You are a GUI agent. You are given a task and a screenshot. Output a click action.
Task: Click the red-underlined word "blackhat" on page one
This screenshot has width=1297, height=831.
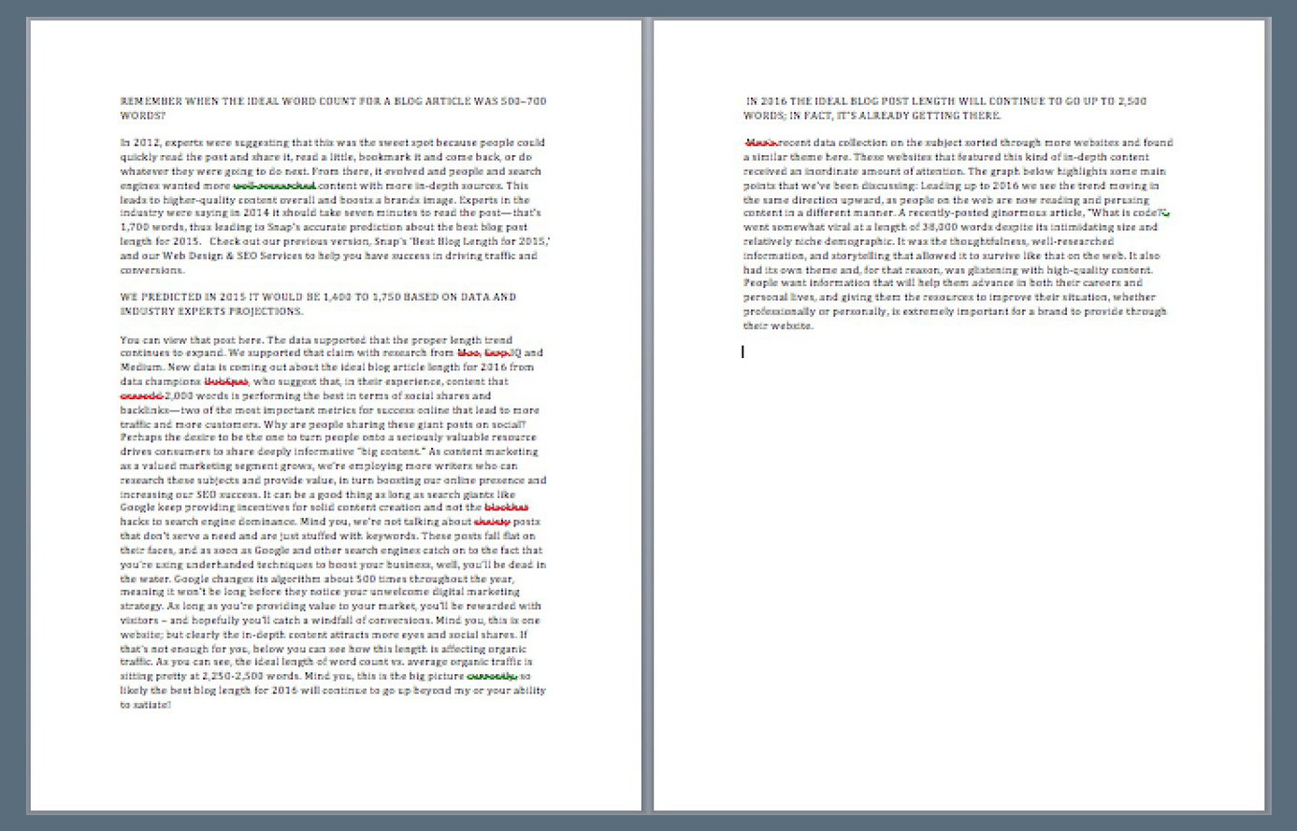(506, 508)
